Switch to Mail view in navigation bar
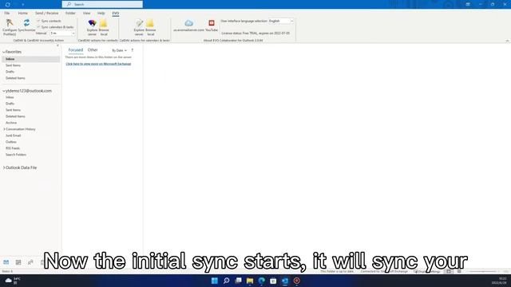The width and height of the screenshot is (511, 287). tap(6, 262)
